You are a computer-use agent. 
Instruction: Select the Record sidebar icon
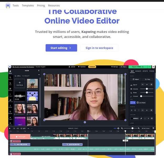(x=10, y=124)
